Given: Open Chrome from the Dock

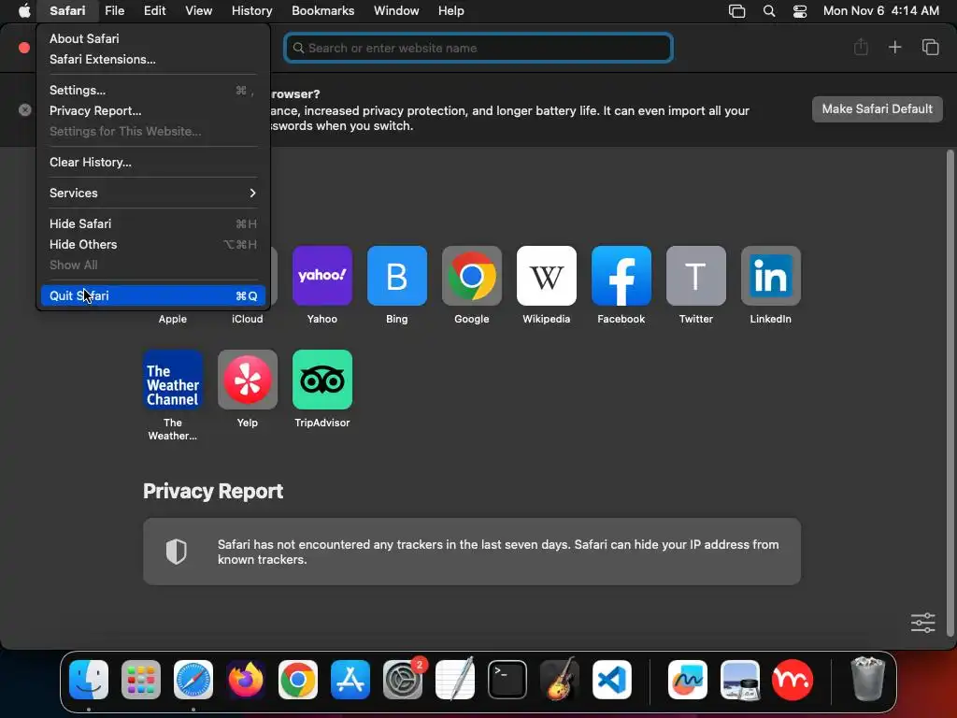Looking at the screenshot, I should (x=298, y=680).
